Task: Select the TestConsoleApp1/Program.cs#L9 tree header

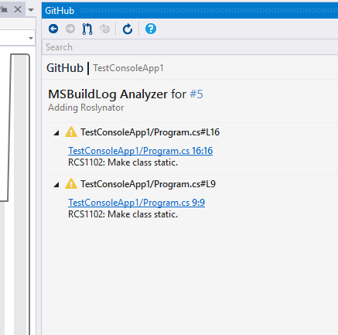Action: pyautogui.click(x=148, y=184)
